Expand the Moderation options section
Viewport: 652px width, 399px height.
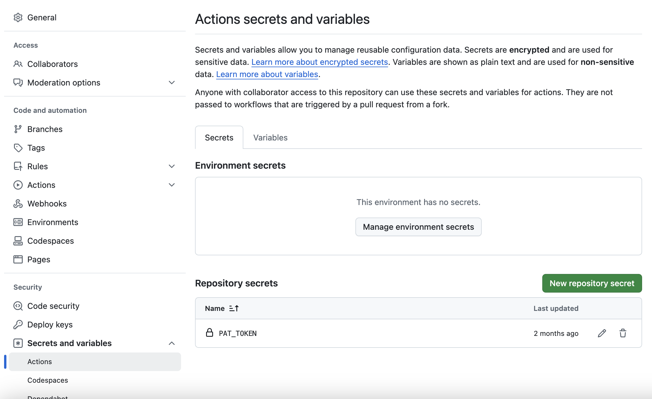[x=172, y=83]
